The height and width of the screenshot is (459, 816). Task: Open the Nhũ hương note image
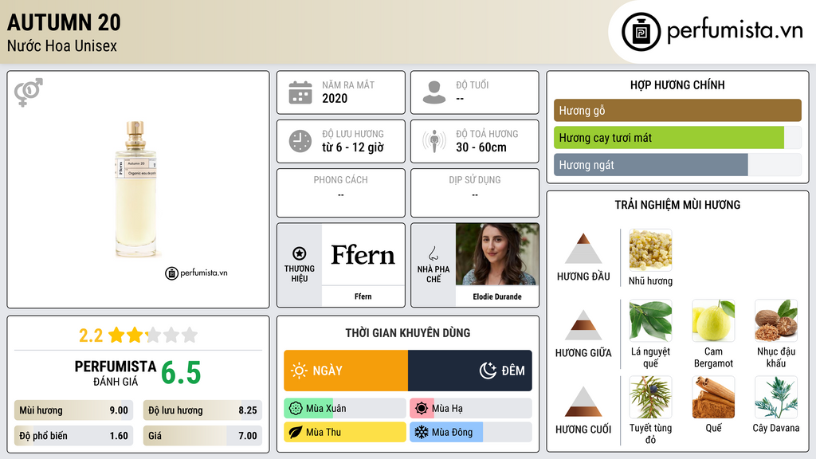650,250
